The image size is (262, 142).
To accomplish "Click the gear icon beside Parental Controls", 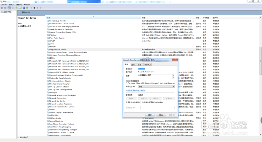I will 48,121.
